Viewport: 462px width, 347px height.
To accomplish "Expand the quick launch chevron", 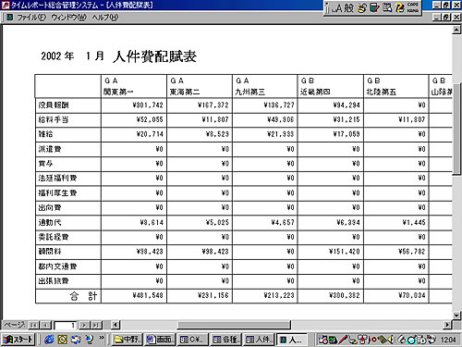I will click(x=102, y=338).
